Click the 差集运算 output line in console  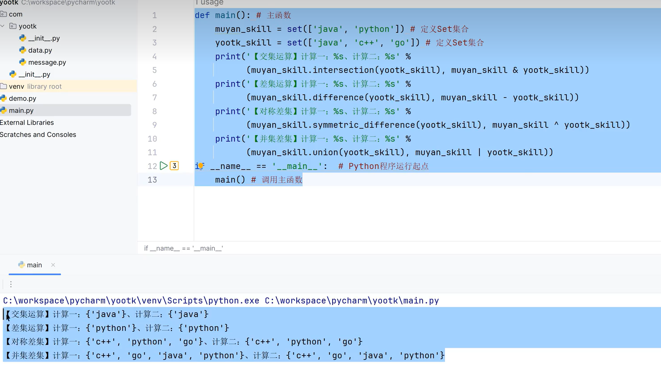116,328
